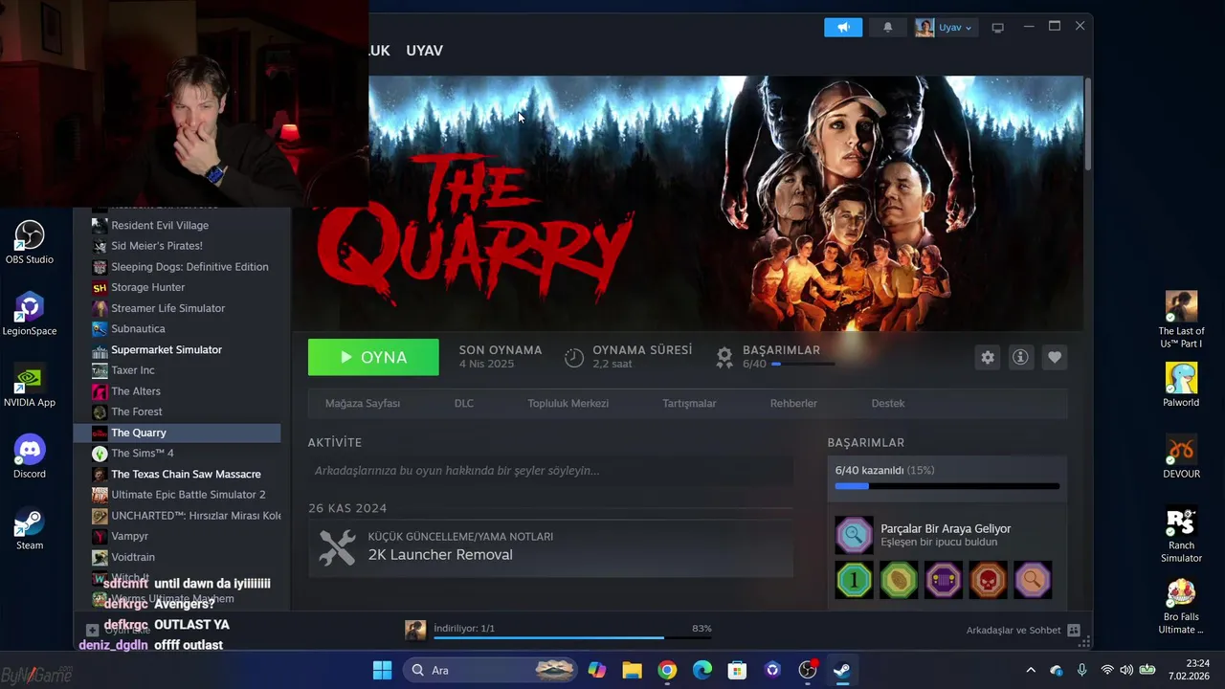This screenshot has width=1225, height=689.
Task: Open game settings gear for The Quarry
Action: [988, 357]
